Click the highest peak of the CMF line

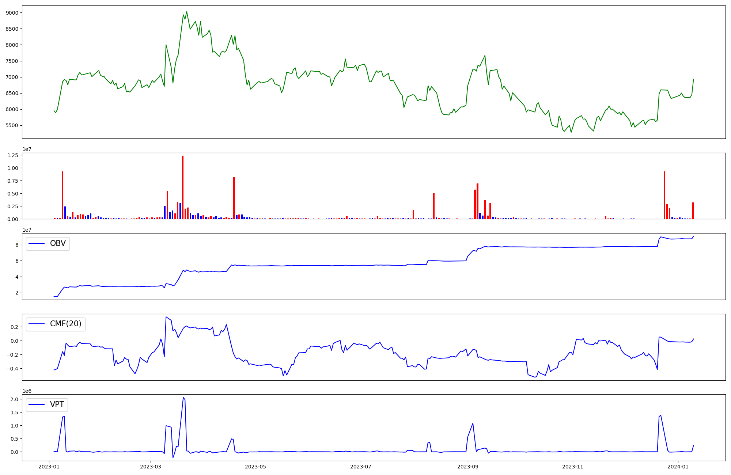(166, 317)
